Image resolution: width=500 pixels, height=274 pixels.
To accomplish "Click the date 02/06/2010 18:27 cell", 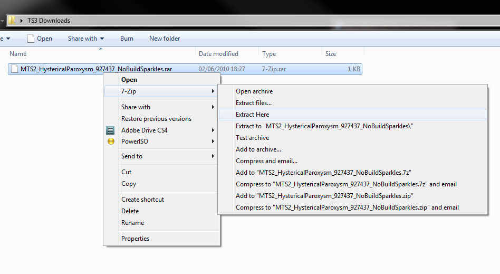I will [222, 69].
